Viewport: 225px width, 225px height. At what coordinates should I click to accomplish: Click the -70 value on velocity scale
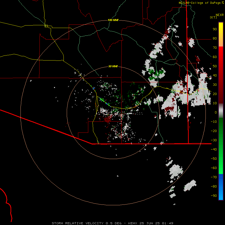tap(214, 177)
